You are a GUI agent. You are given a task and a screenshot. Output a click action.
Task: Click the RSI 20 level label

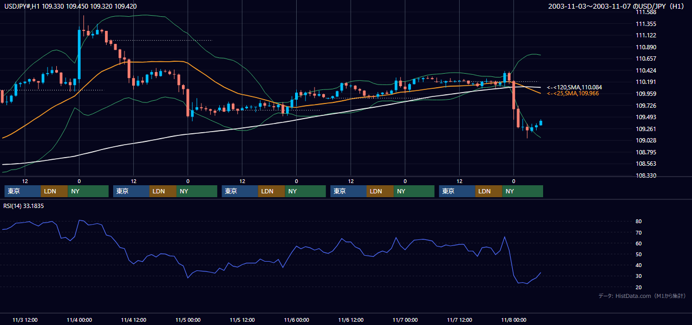pyautogui.click(x=639, y=287)
